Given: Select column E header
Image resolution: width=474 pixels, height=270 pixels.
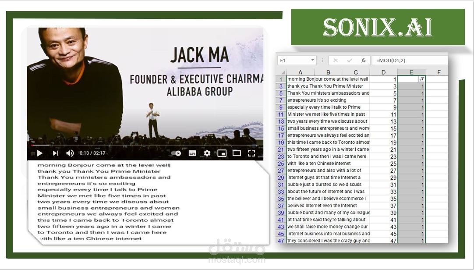Looking at the screenshot, I should pos(411,72).
